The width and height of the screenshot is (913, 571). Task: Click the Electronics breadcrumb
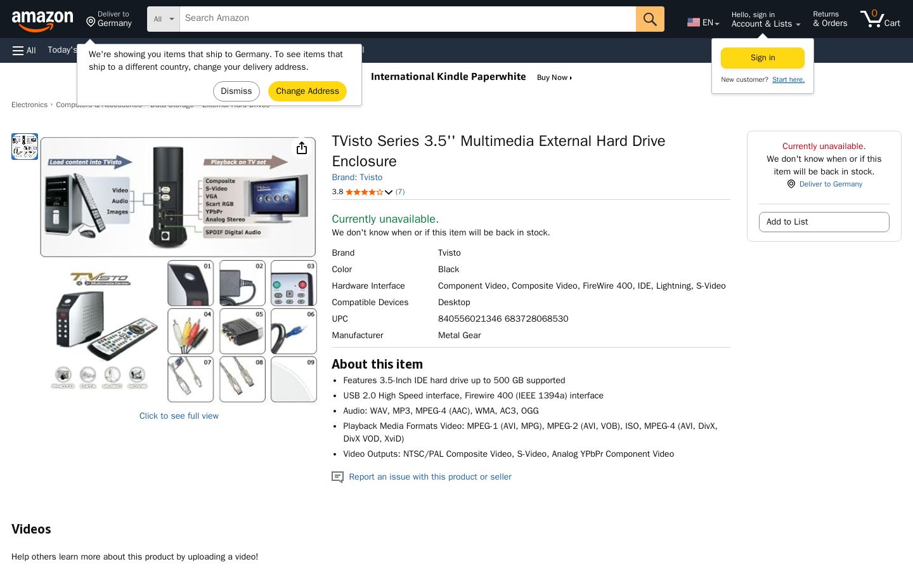click(29, 105)
